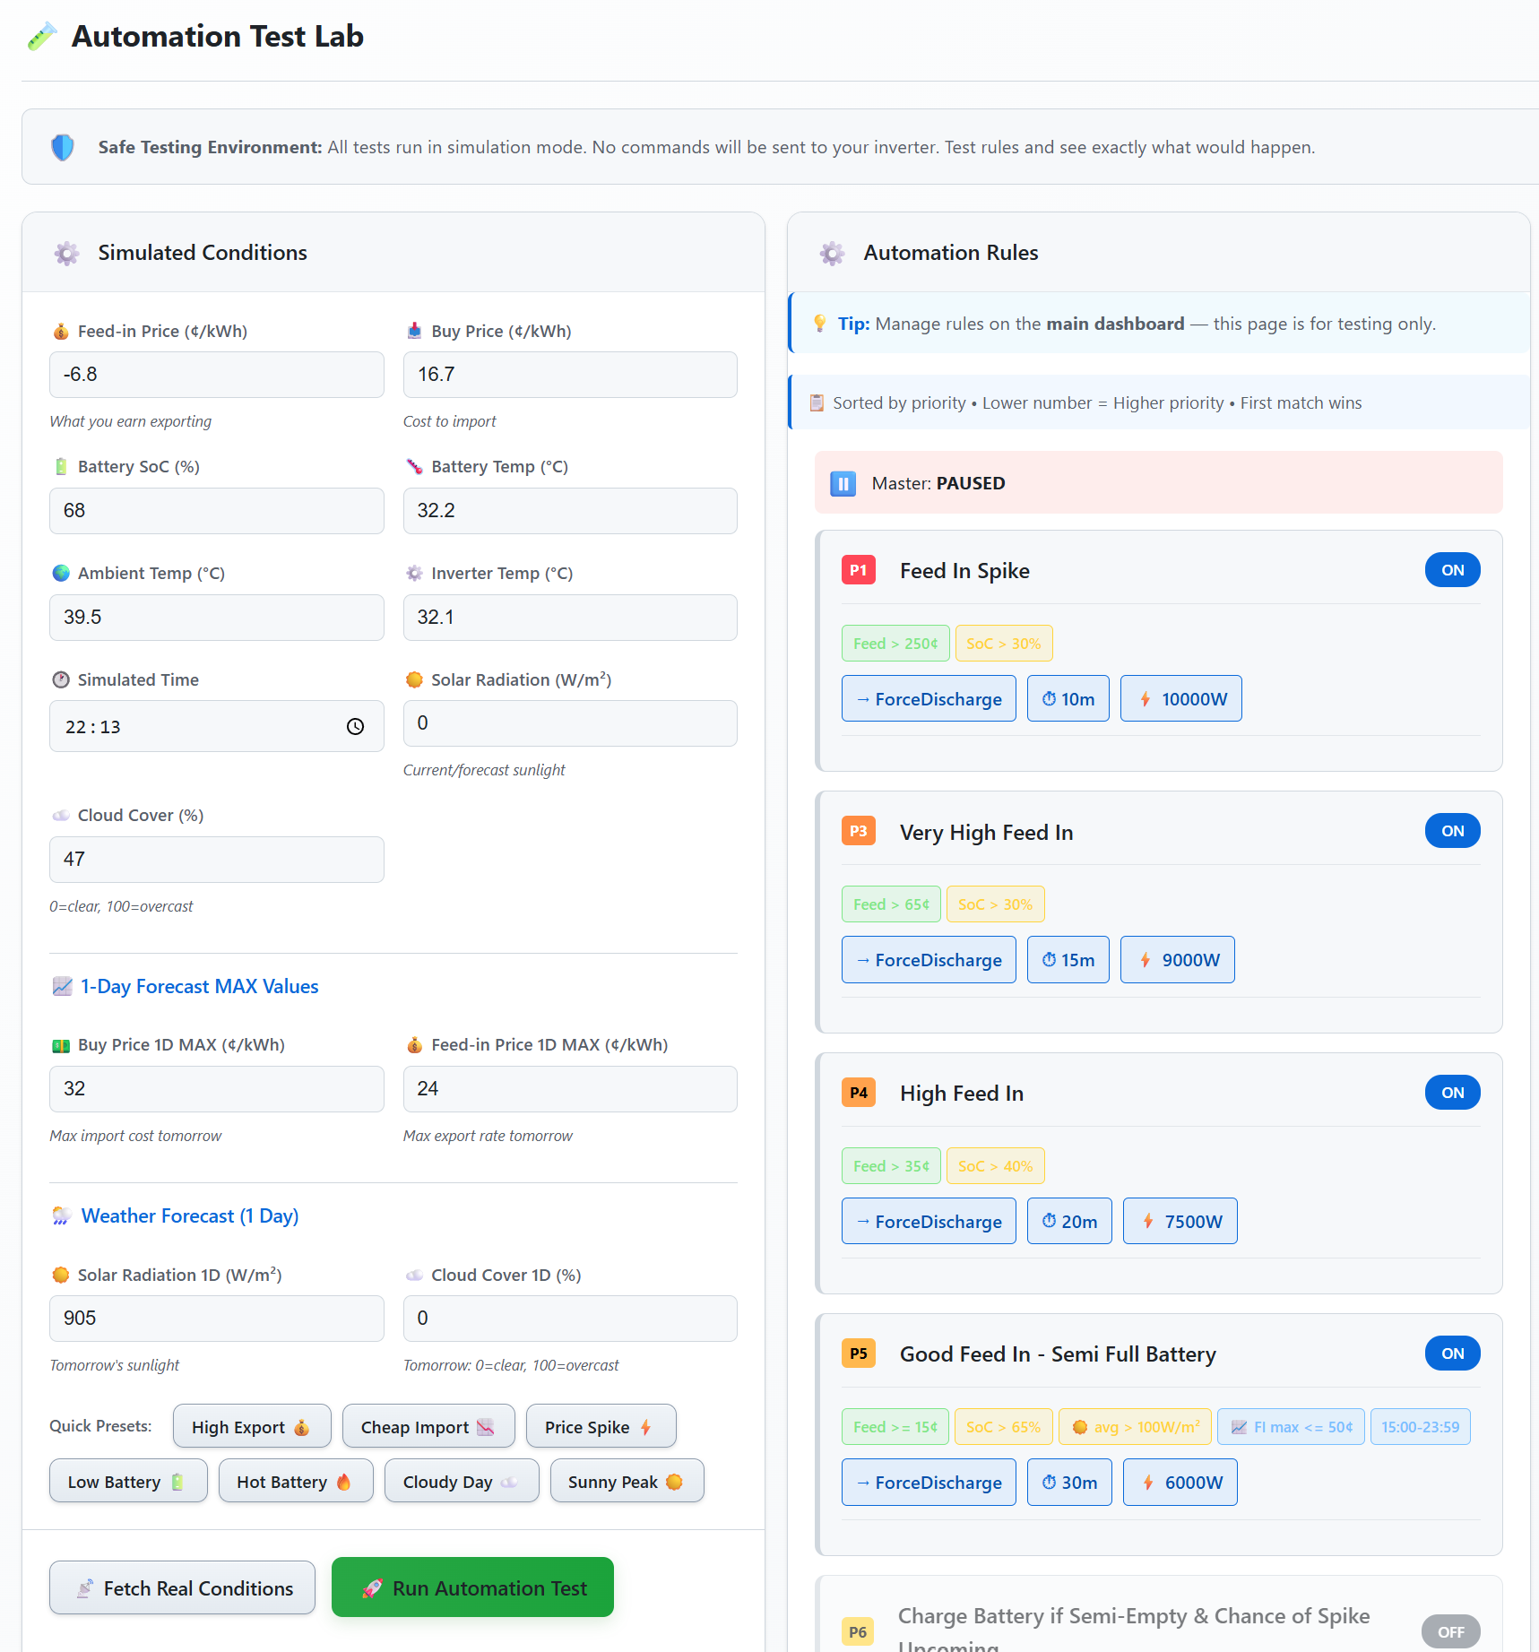1539x1652 pixels.
Task: Apply the Cheap Import quick preset
Action: coord(428,1426)
